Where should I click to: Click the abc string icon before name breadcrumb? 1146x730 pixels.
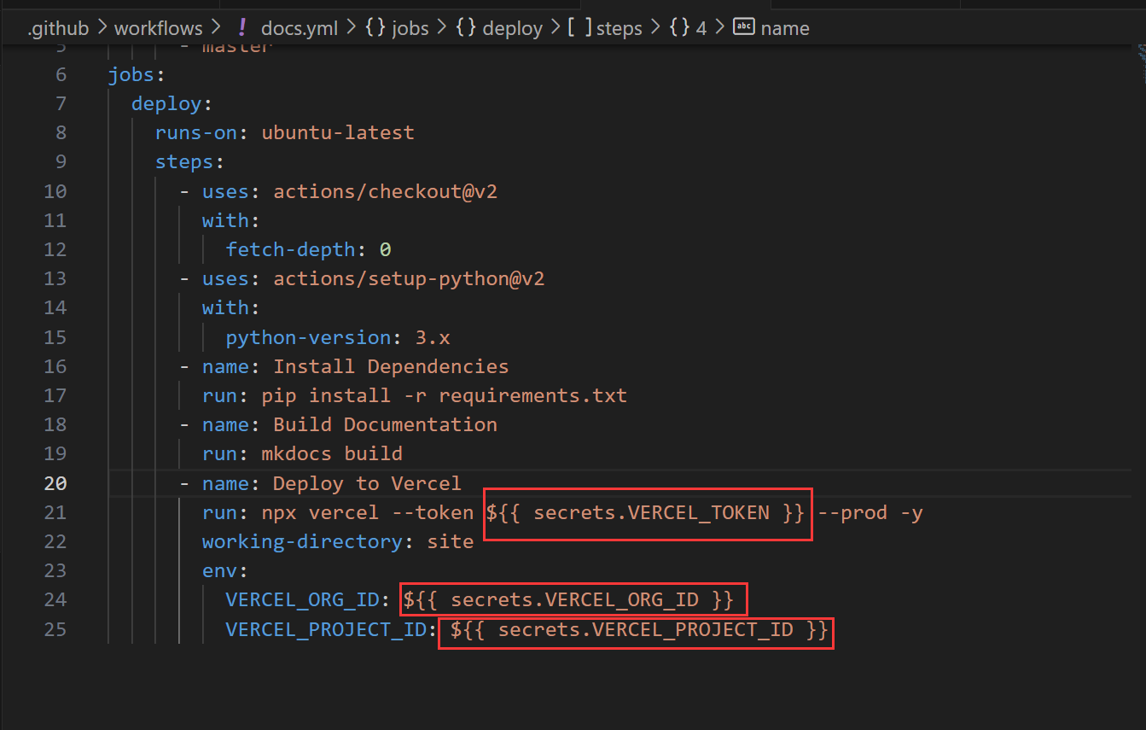744,28
